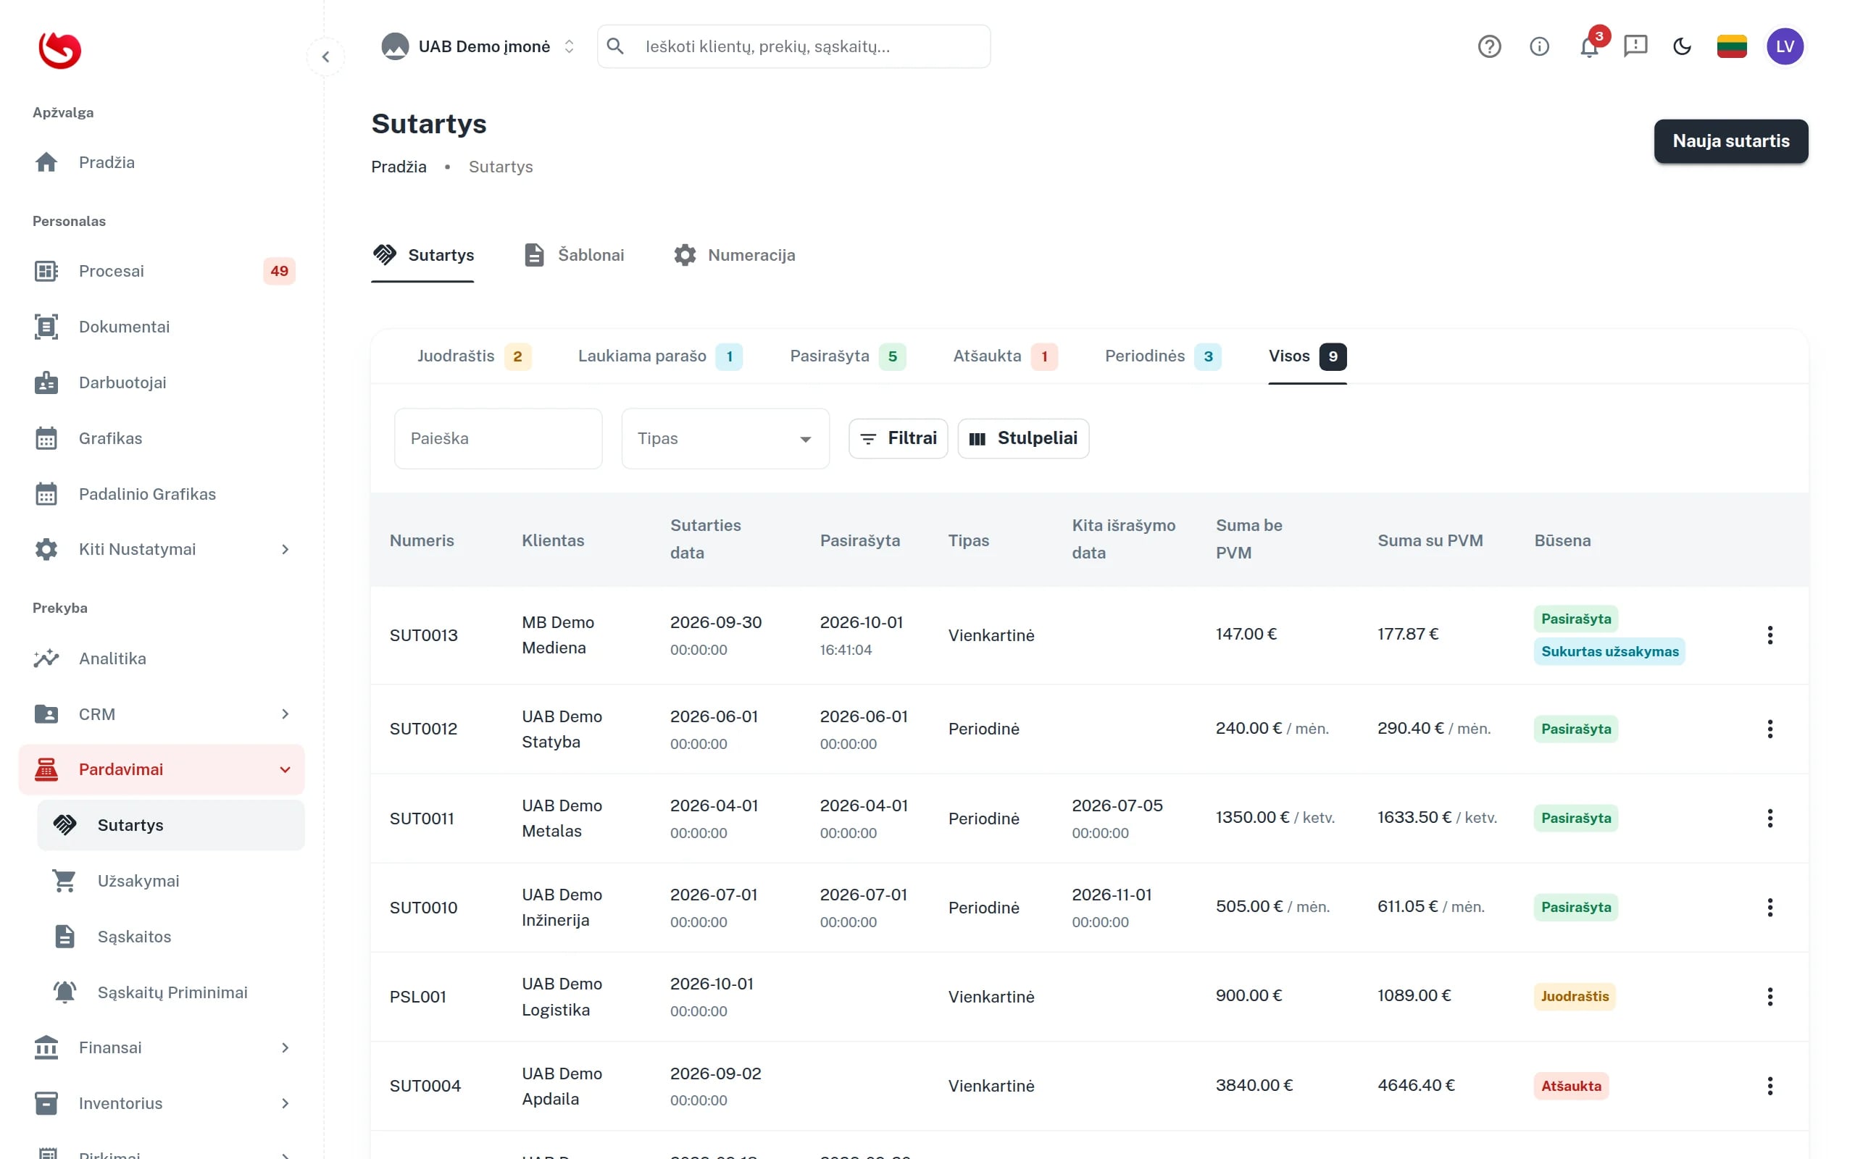Viewport: 1855px width, 1159px height.
Task: Switch to the Šablonai tab
Action: pos(573,255)
